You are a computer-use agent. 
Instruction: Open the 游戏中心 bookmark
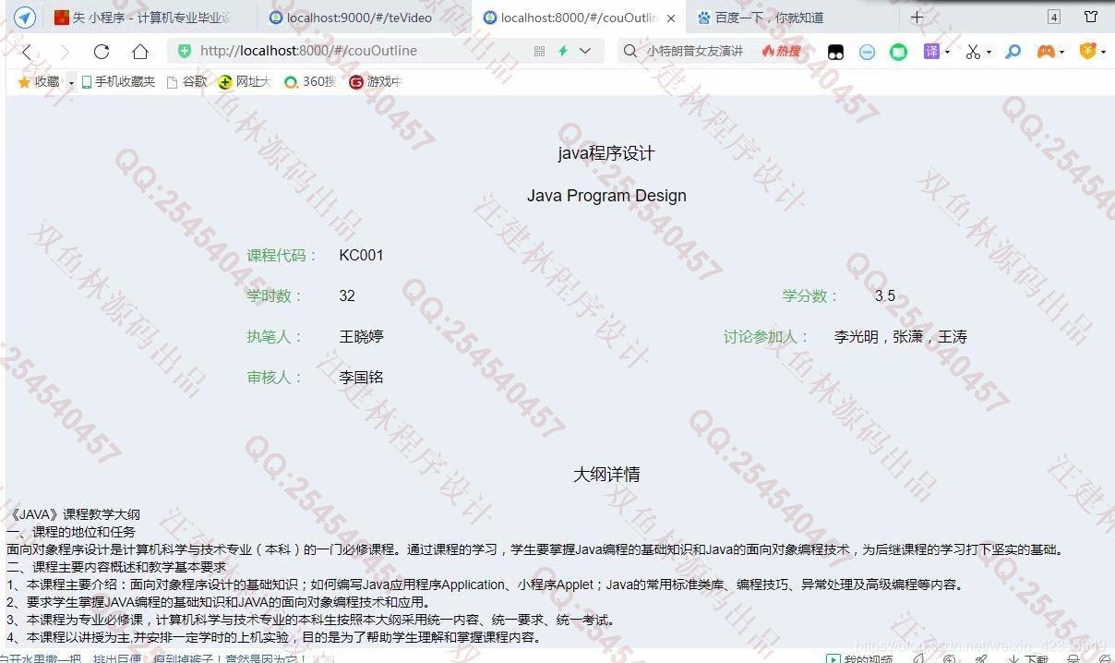[x=376, y=81]
